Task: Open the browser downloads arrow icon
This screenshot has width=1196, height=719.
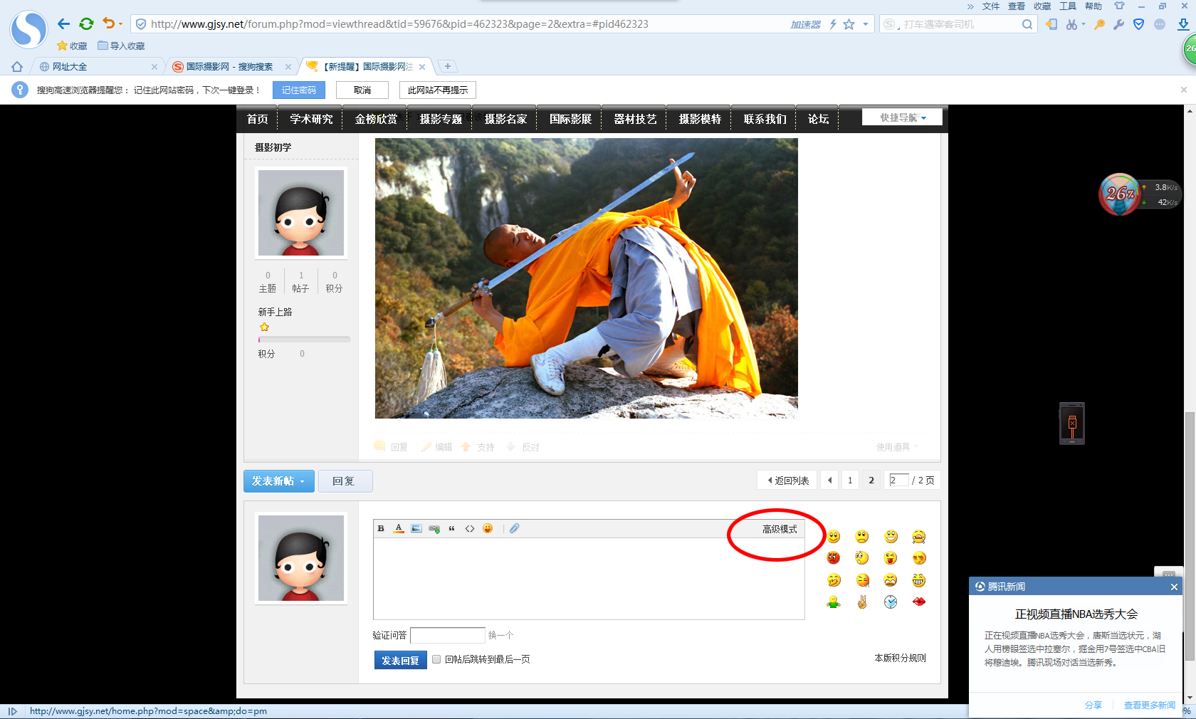Action: tap(1183, 24)
